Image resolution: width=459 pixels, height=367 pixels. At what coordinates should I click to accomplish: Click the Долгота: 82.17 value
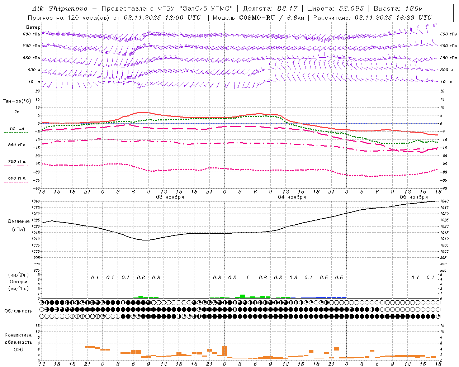coord(270,9)
